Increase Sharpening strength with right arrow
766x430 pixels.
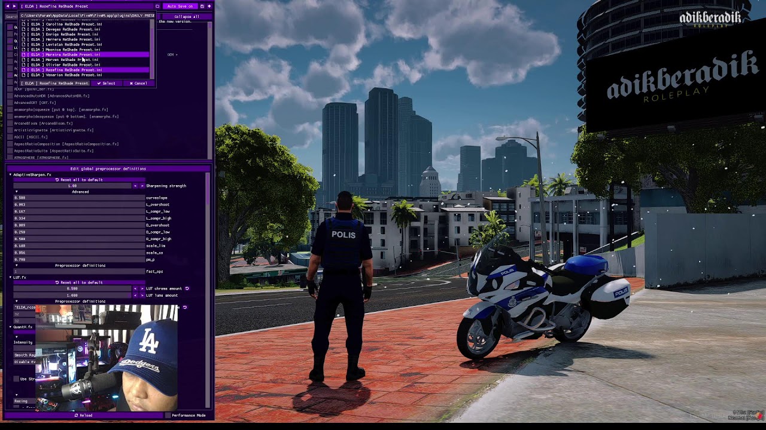(142, 186)
